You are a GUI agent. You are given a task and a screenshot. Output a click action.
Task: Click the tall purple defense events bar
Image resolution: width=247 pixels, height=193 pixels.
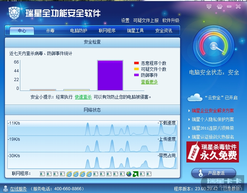pyautogui.click(x=110, y=75)
